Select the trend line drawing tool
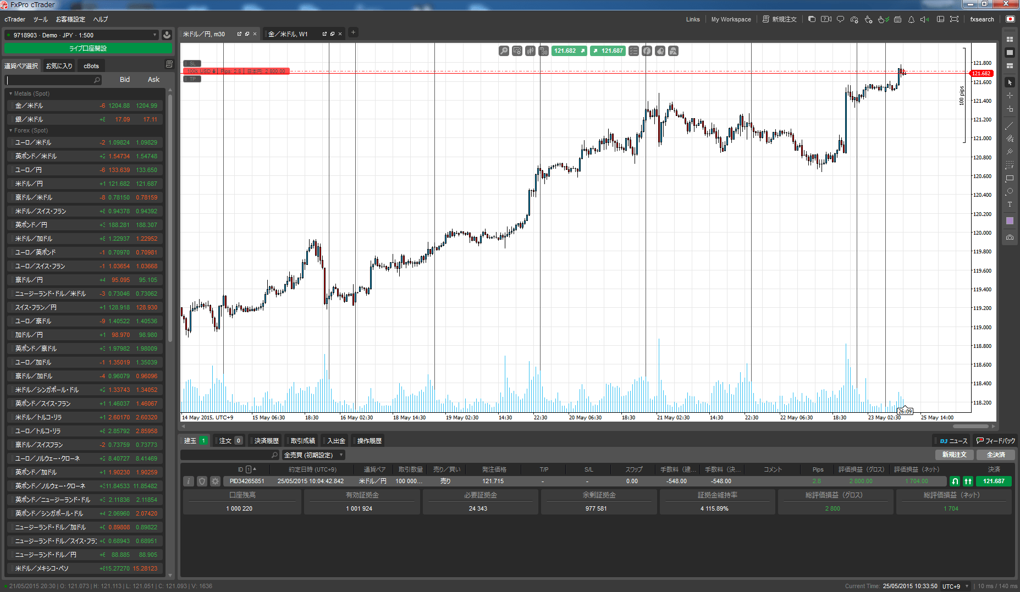This screenshot has width=1020, height=592. (x=1010, y=126)
